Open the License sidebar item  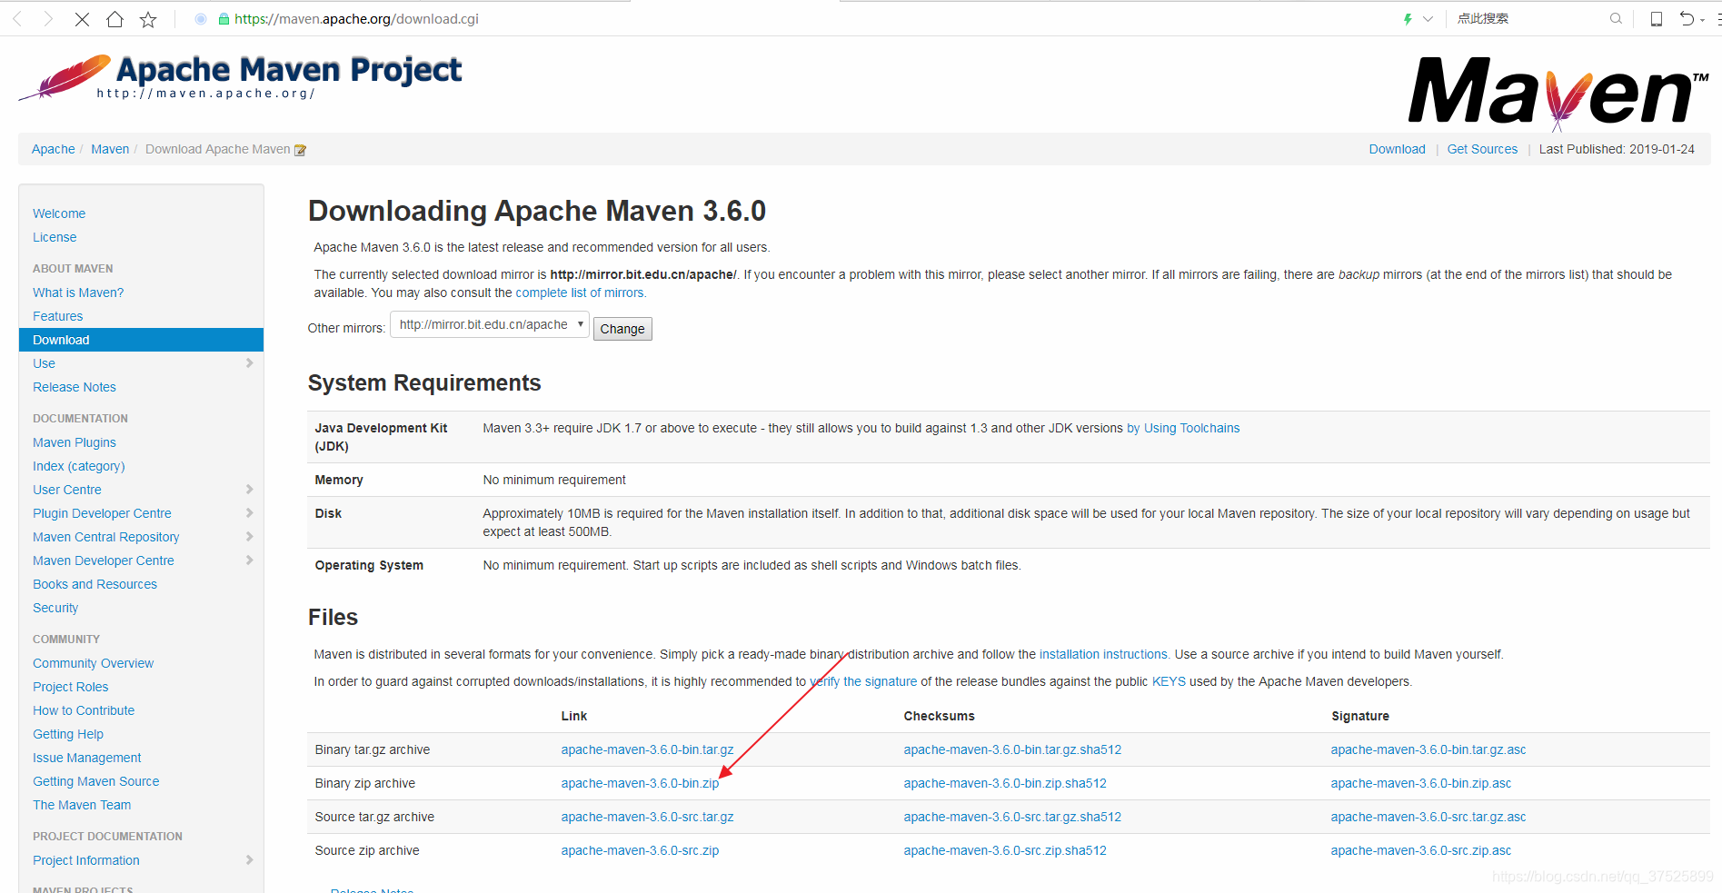point(55,237)
